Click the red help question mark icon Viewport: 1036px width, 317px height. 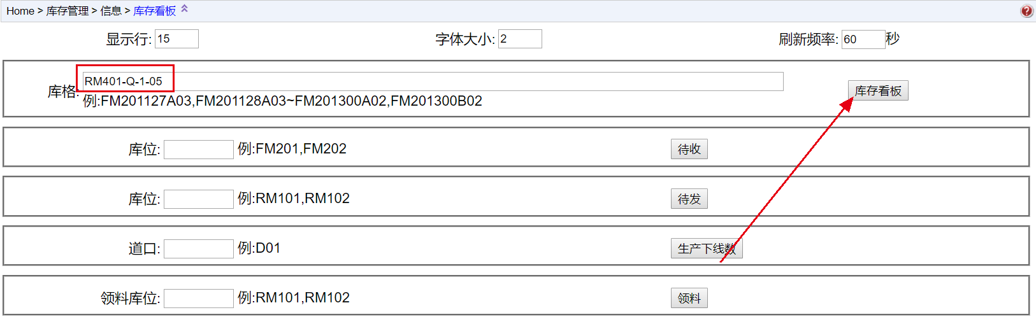pyautogui.click(x=1026, y=11)
